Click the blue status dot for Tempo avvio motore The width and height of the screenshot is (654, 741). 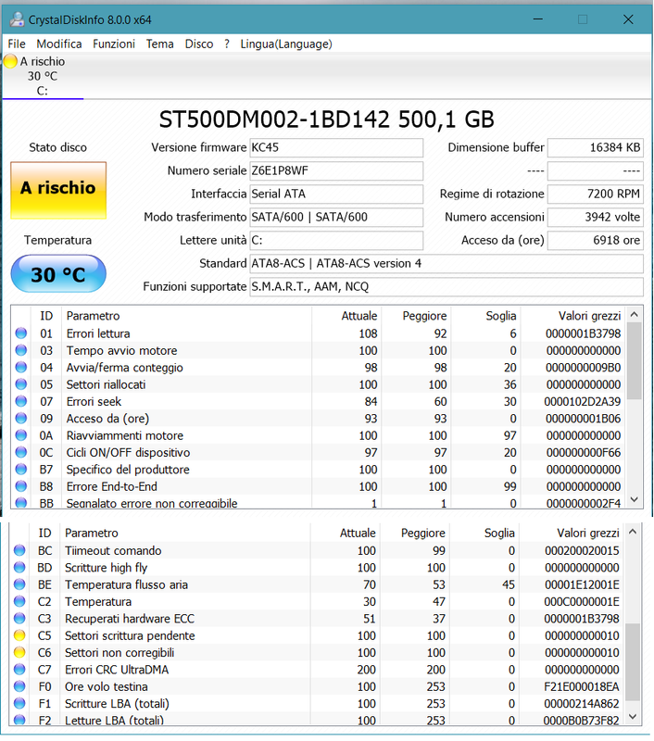point(20,350)
